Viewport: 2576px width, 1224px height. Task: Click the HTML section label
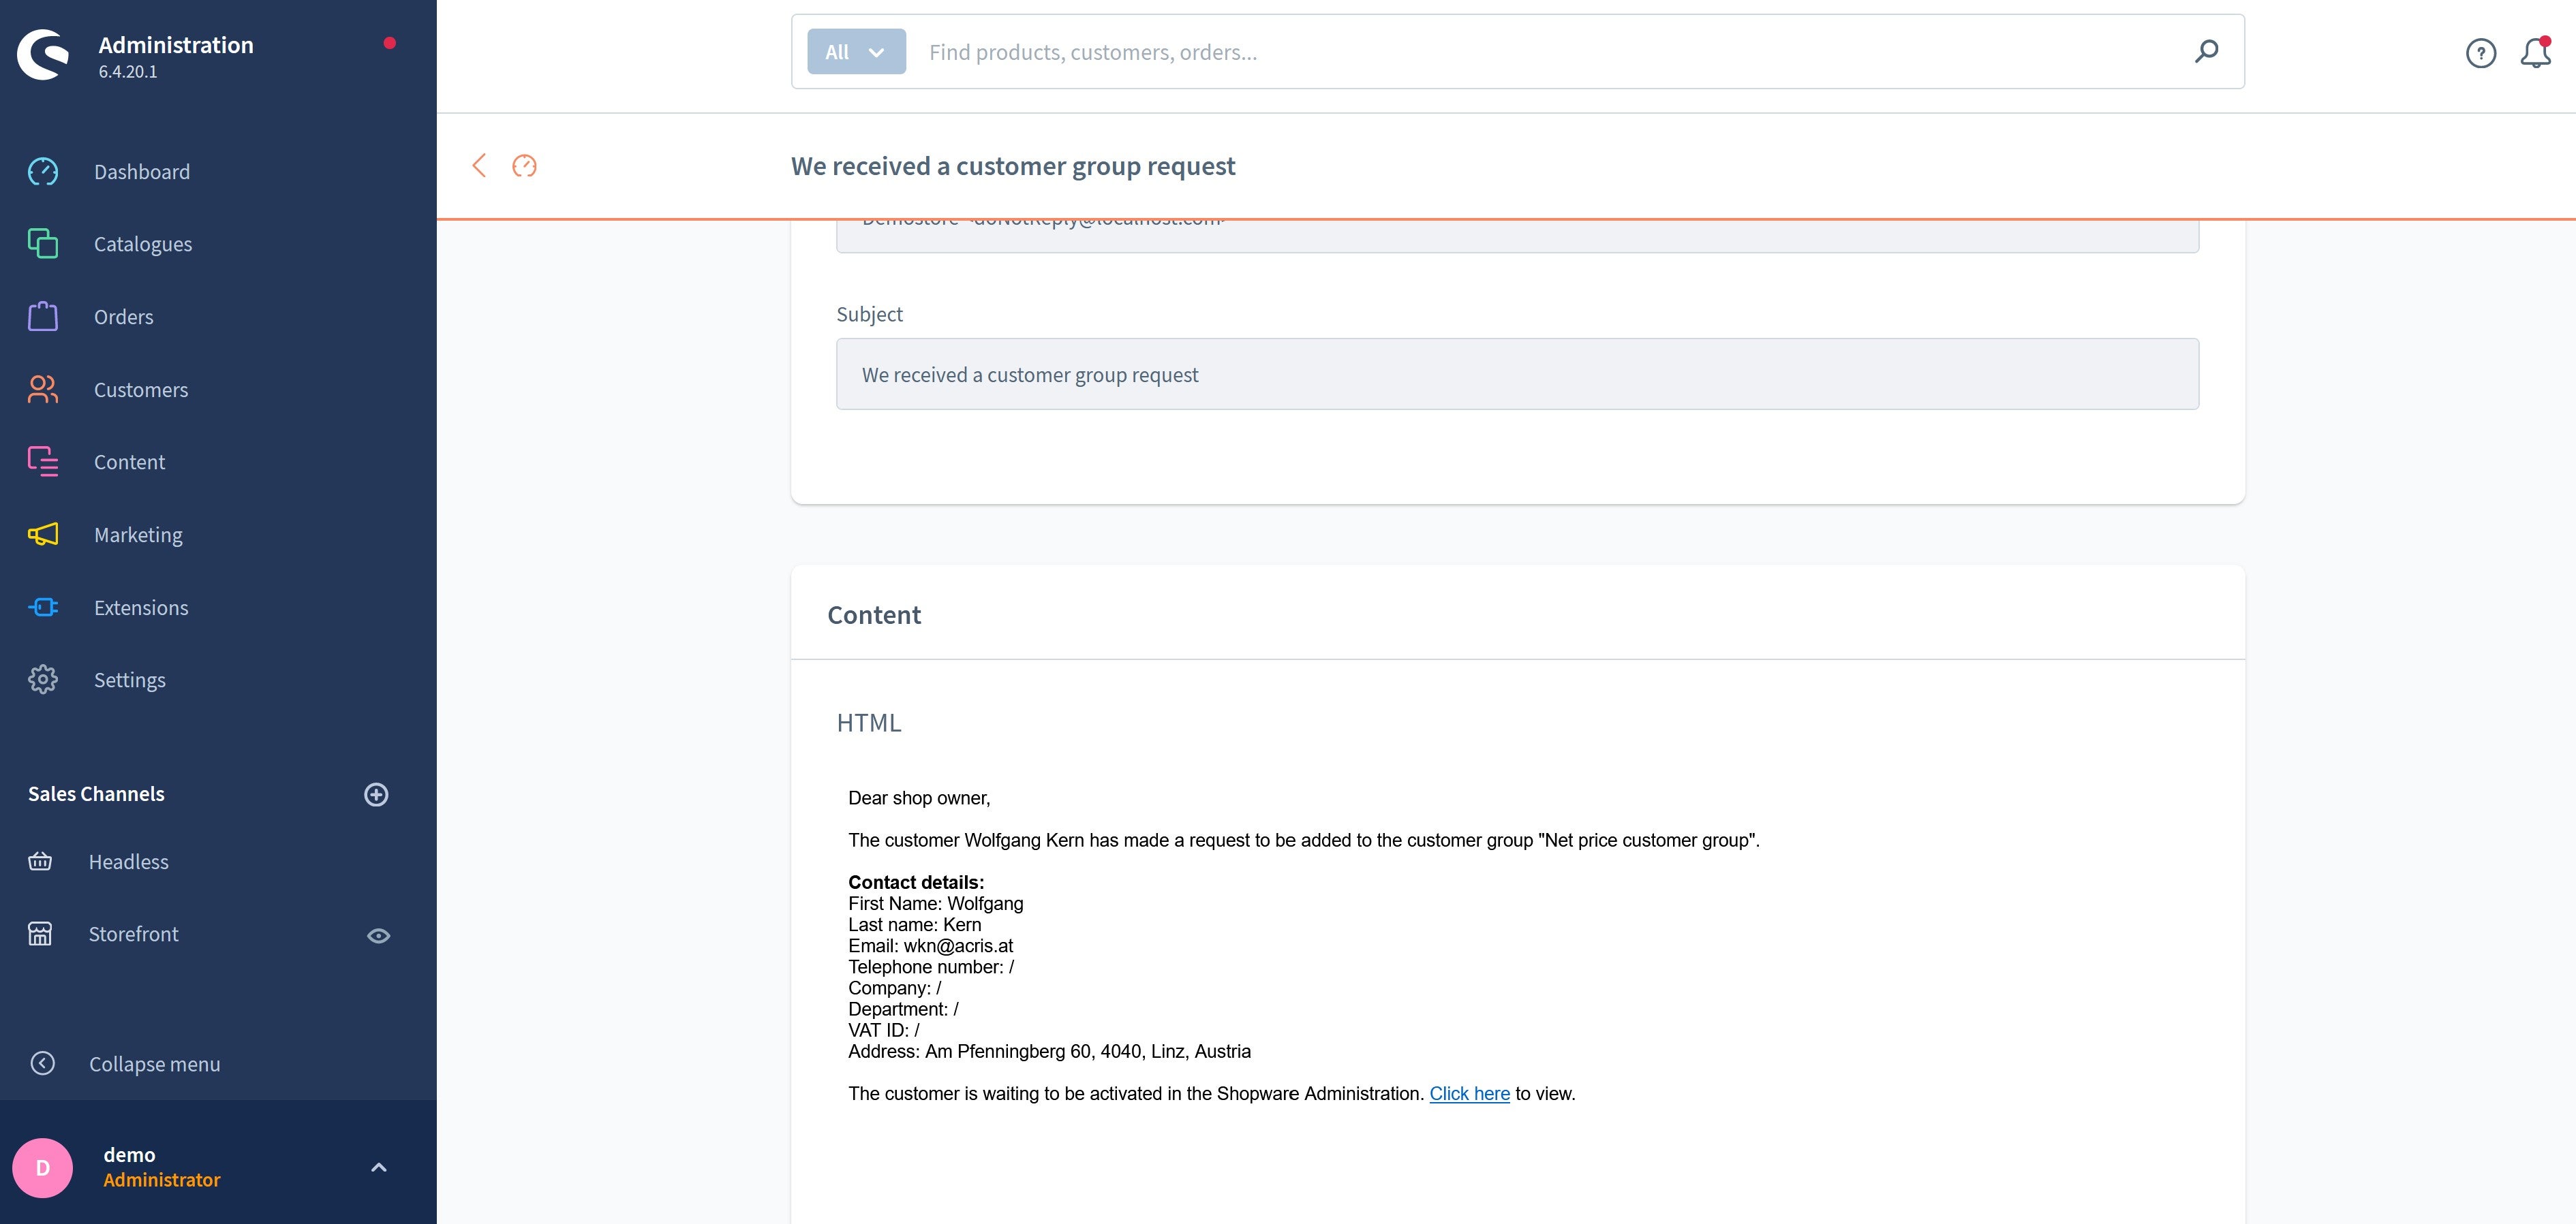point(869,723)
